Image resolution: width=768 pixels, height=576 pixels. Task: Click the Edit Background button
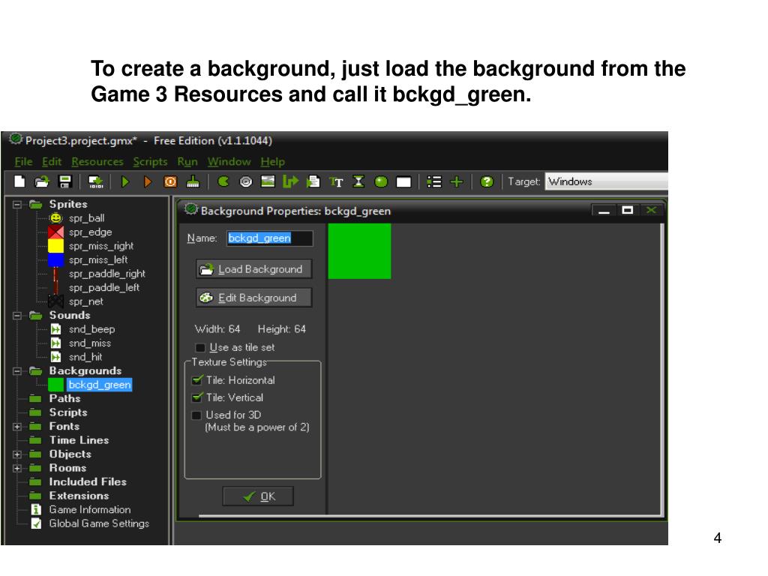[253, 298]
